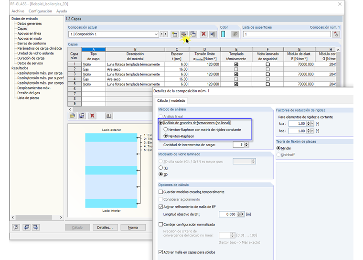Image resolution: width=363 pixels, height=260 pixels.
Task: Open composition details icon in the toolbar
Action: click(x=183, y=34)
